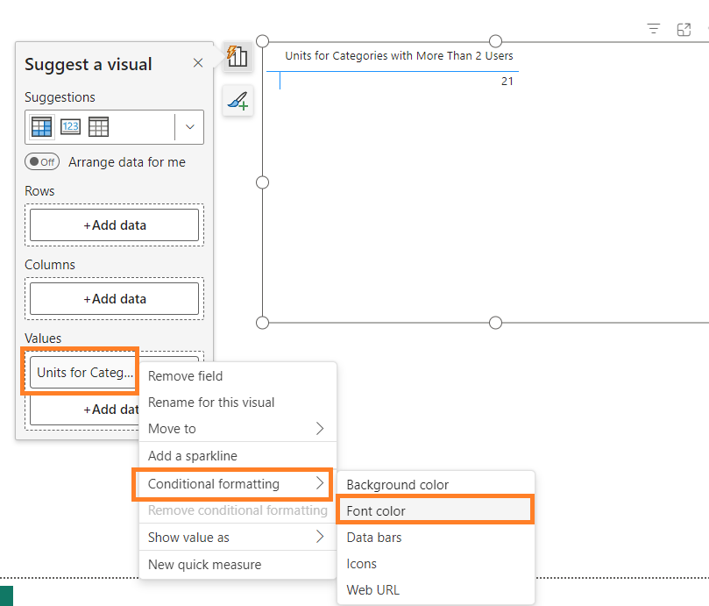Select Font color in submenu

coord(436,511)
